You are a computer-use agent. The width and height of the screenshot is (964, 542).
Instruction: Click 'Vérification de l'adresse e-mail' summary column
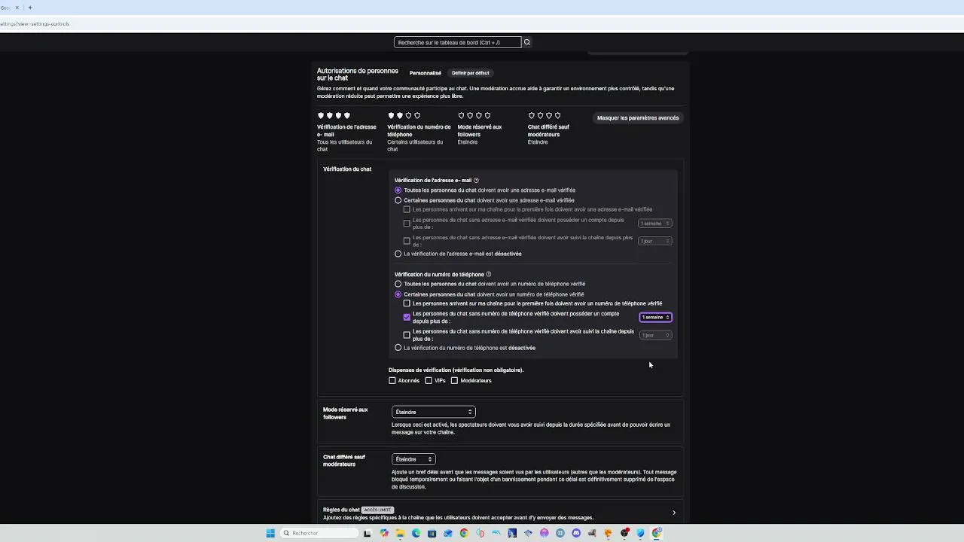point(347,131)
